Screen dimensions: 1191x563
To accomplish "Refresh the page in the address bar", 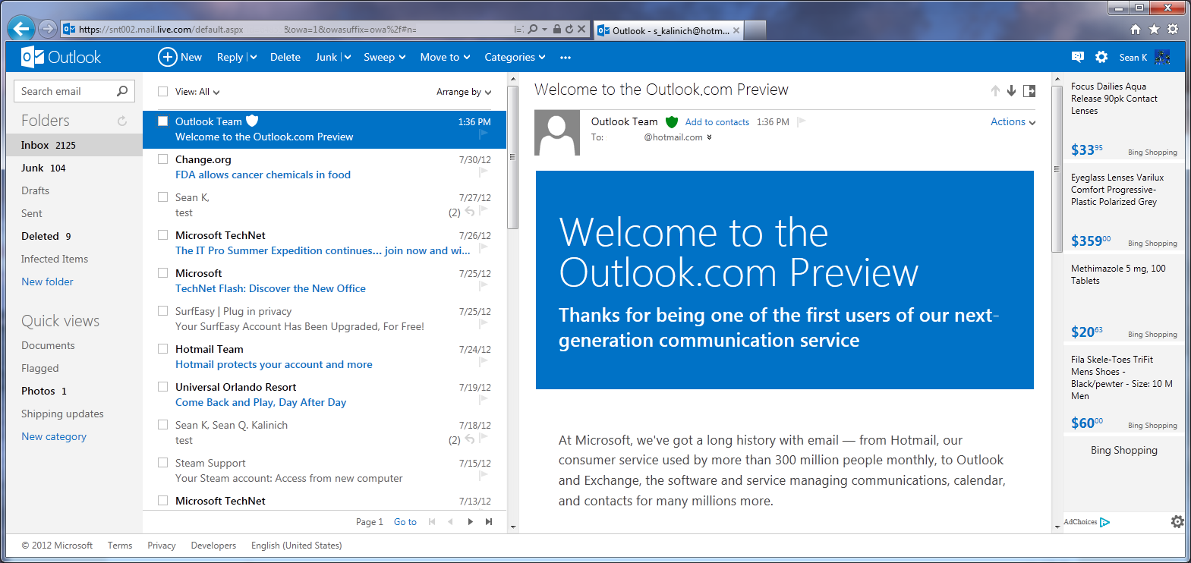I will pos(569,29).
